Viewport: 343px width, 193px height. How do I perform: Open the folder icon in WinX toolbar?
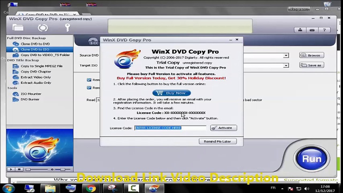(x=18, y=28)
